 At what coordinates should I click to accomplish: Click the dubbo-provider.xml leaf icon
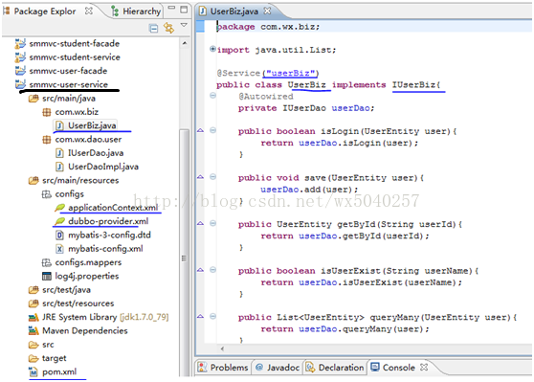pyautogui.click(x=59, y=221)
